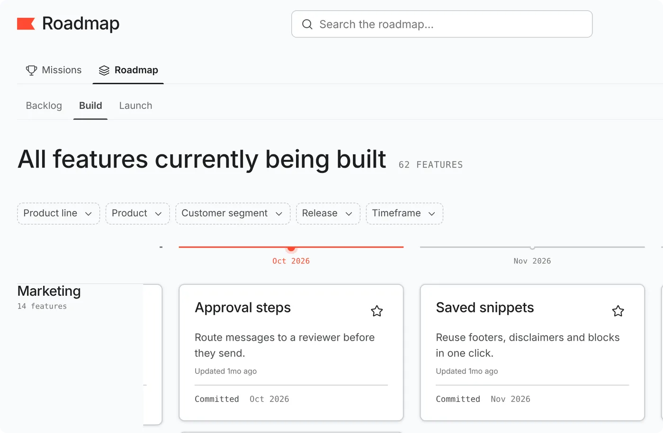Screen dimensions: 663x433
Task: Click 'Updated 1mo ago' on Saved snippets card
Action: coord(467,371)
